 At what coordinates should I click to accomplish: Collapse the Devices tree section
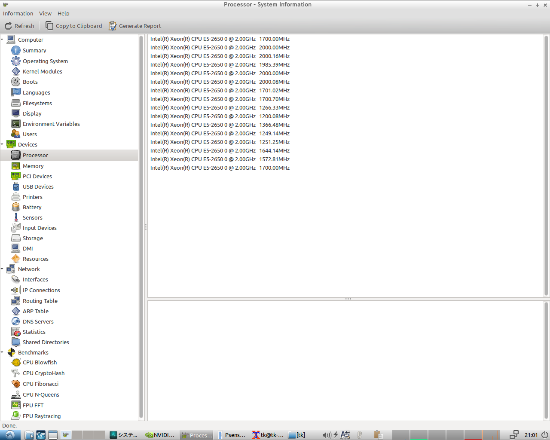tap(2, 144)
